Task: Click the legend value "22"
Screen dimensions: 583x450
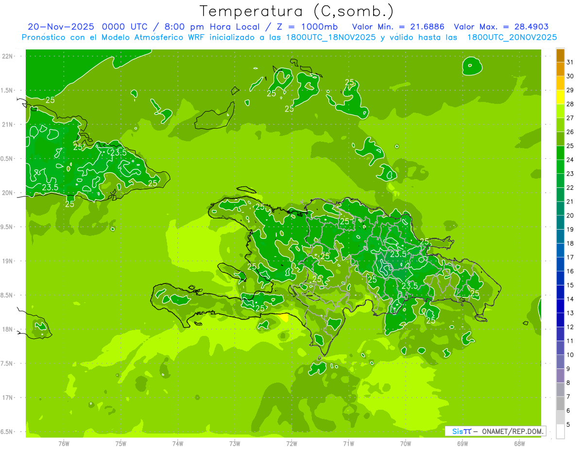Action: pyautogui.click(x=570, y=187)
